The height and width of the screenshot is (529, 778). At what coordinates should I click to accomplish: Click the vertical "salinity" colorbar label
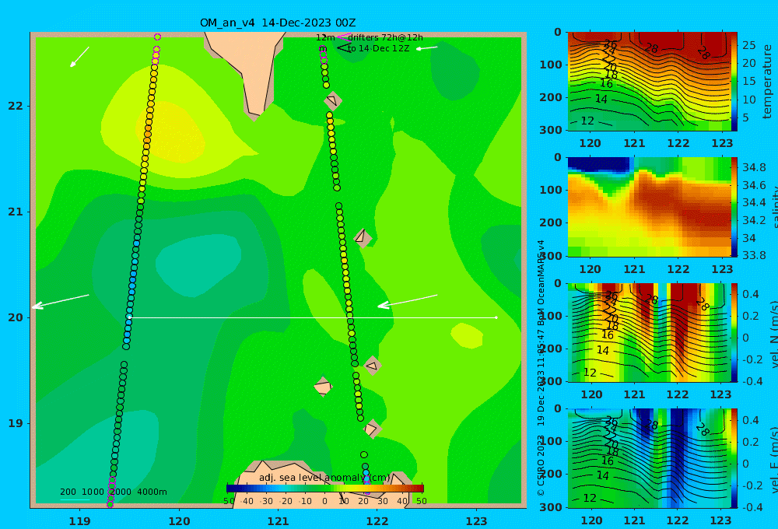774,207
